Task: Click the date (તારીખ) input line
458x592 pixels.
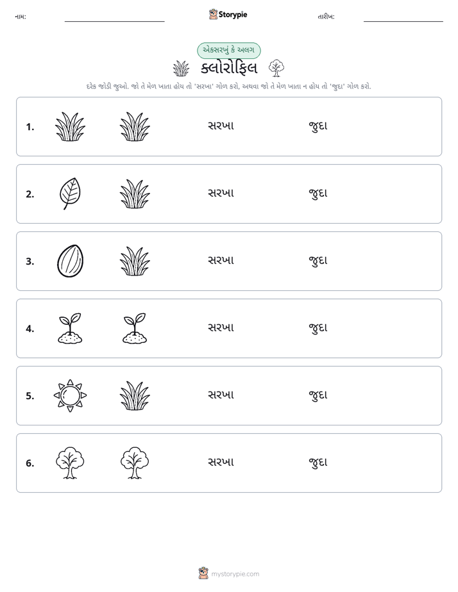Action: click(403, 18)
